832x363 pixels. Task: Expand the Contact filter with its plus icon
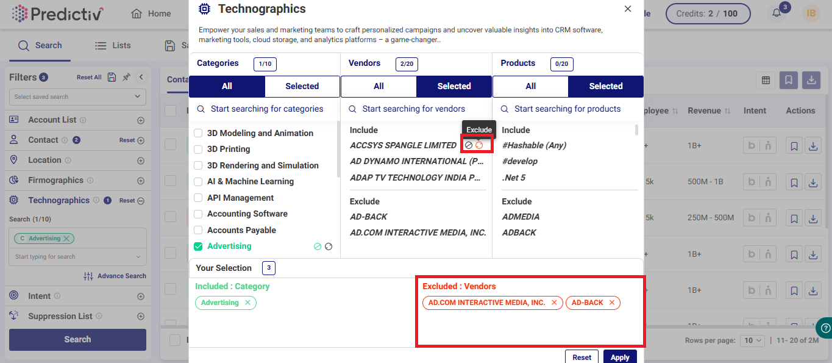pyautogui.click(x=141, y=140)
